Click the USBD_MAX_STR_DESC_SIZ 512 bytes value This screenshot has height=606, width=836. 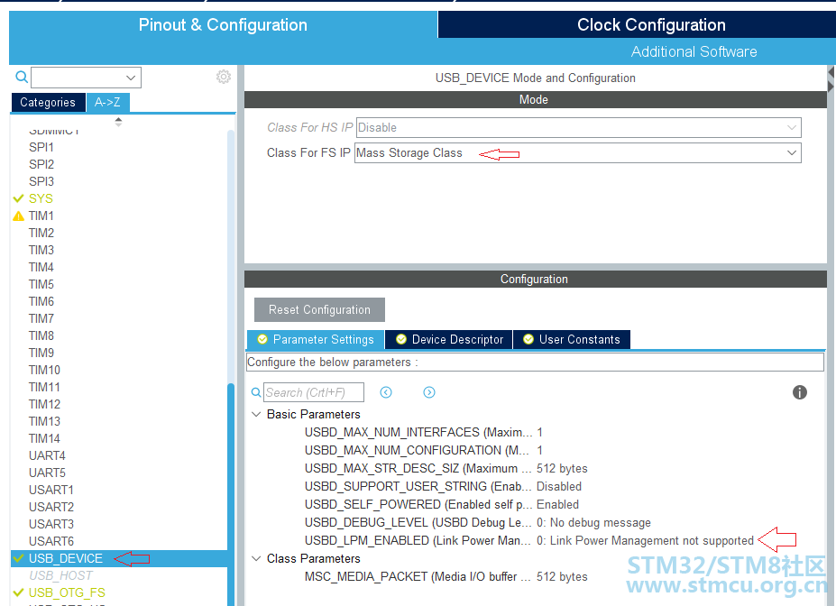coord(562,468)
